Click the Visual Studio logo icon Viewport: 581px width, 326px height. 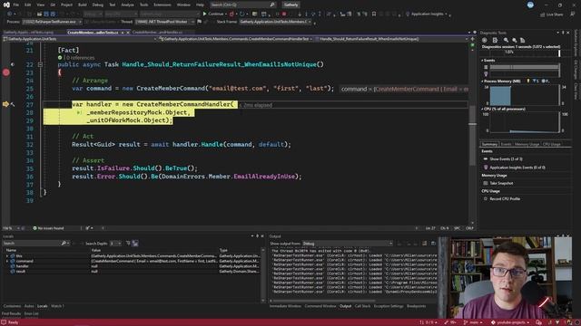coord(6,5)
